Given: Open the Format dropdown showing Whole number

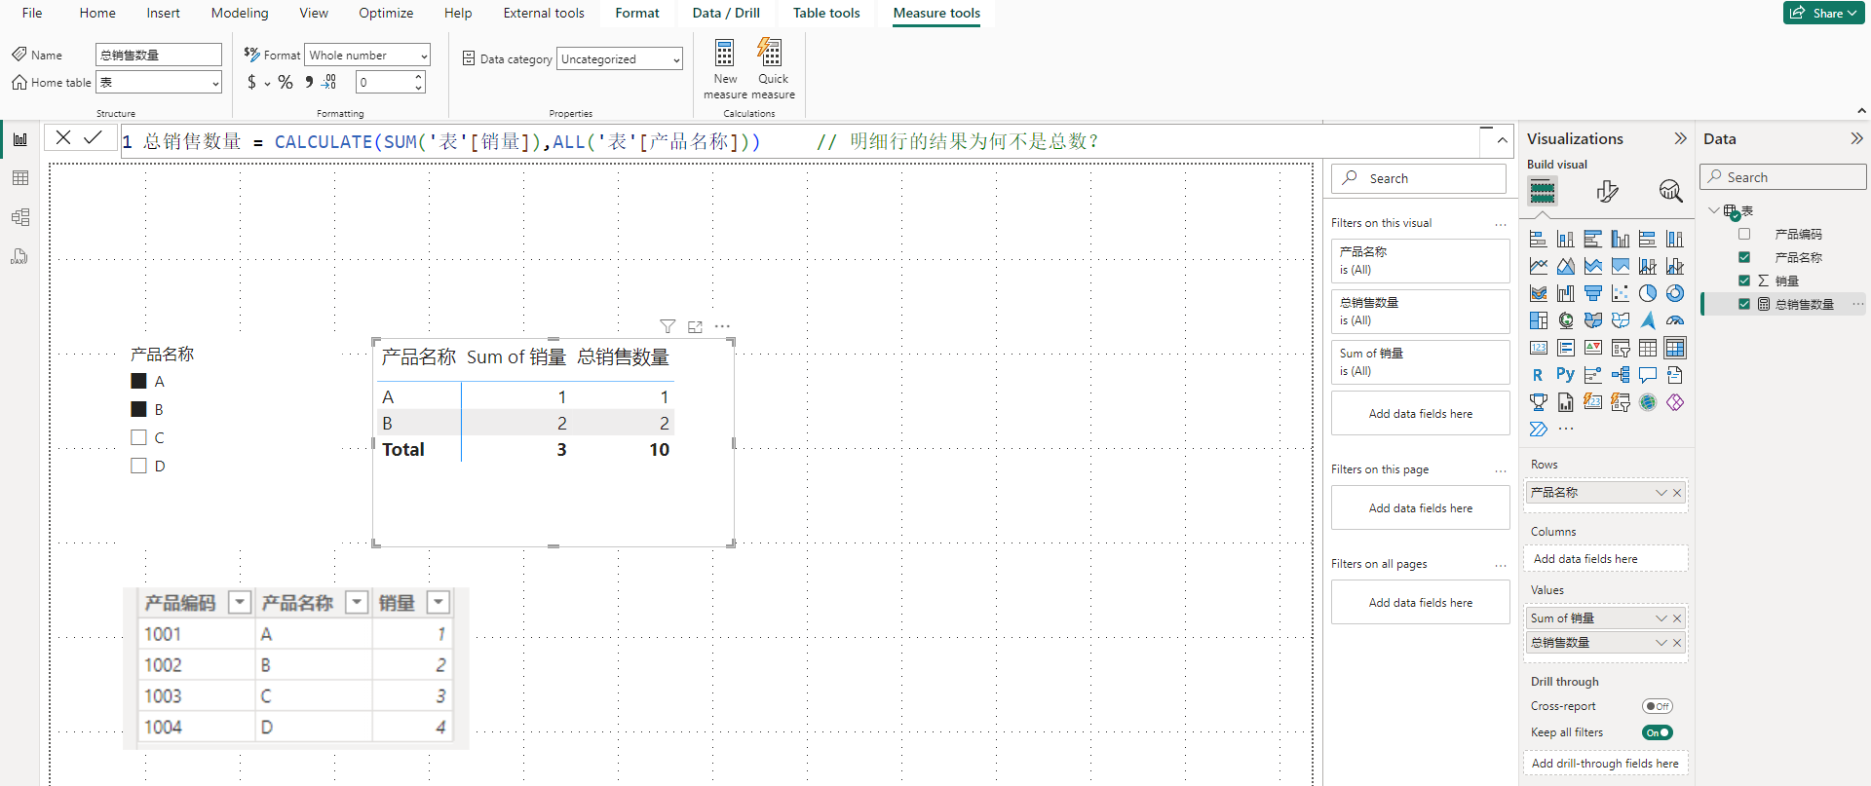Looking at the screenshot, I should coord(367,56).
